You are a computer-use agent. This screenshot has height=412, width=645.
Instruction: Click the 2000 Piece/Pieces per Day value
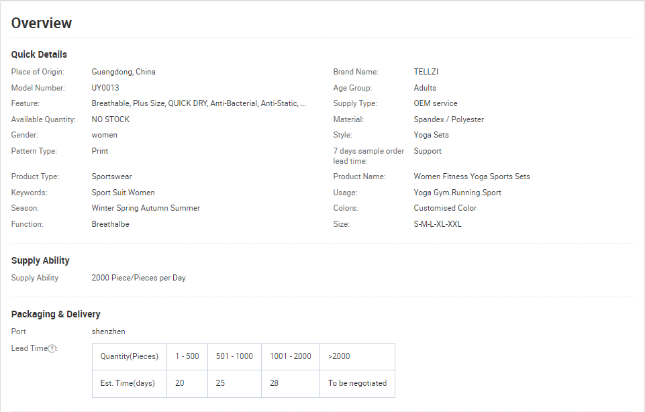tap(139, 278)
